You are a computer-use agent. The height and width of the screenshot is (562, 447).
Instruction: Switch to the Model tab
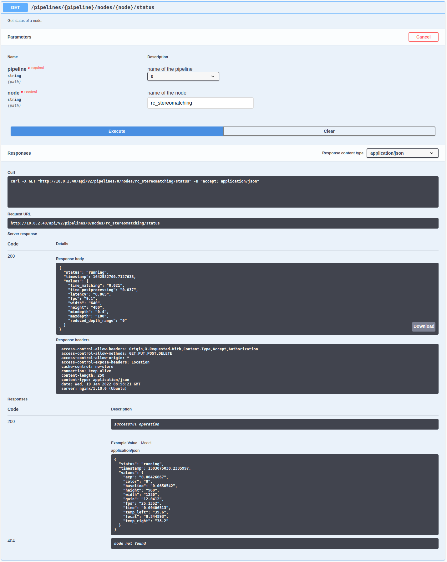coord(146,443)
